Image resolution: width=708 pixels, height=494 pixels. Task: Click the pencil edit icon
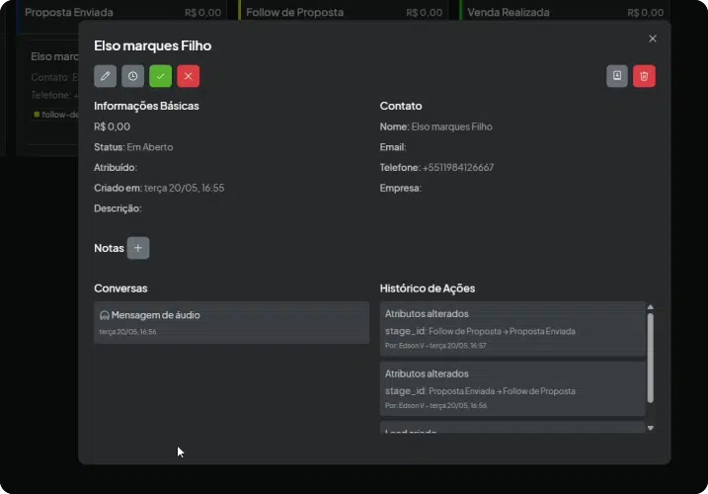[x=106, y=76]
